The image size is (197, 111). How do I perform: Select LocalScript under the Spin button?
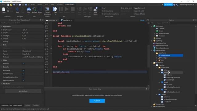tap(170, 80)
